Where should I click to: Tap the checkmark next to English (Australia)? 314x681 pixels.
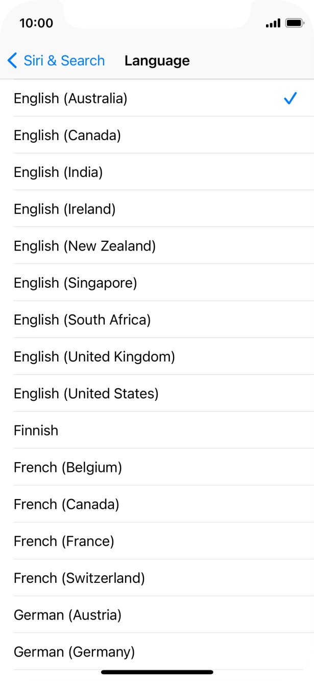(291, 98)
